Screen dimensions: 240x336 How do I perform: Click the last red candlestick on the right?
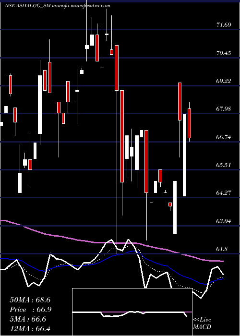(x=189, y=123)
